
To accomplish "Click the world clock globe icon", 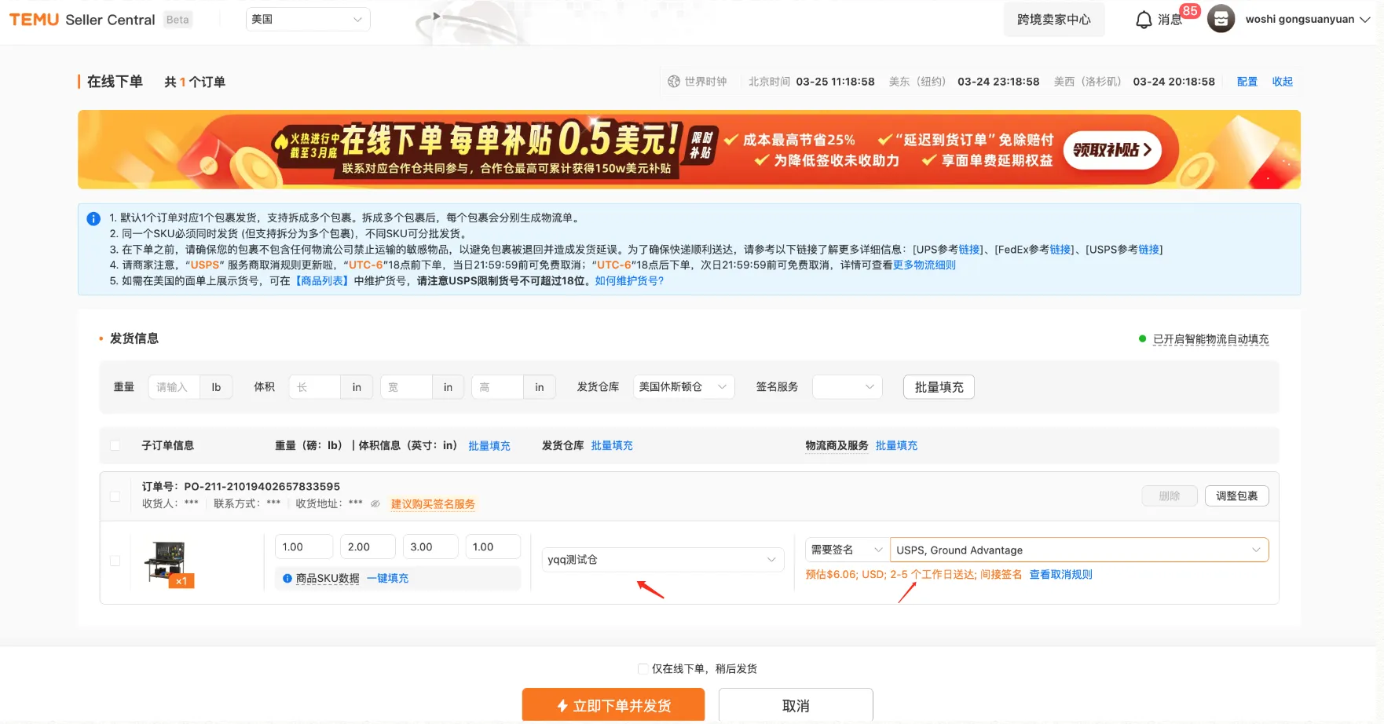I will point(673,82).
